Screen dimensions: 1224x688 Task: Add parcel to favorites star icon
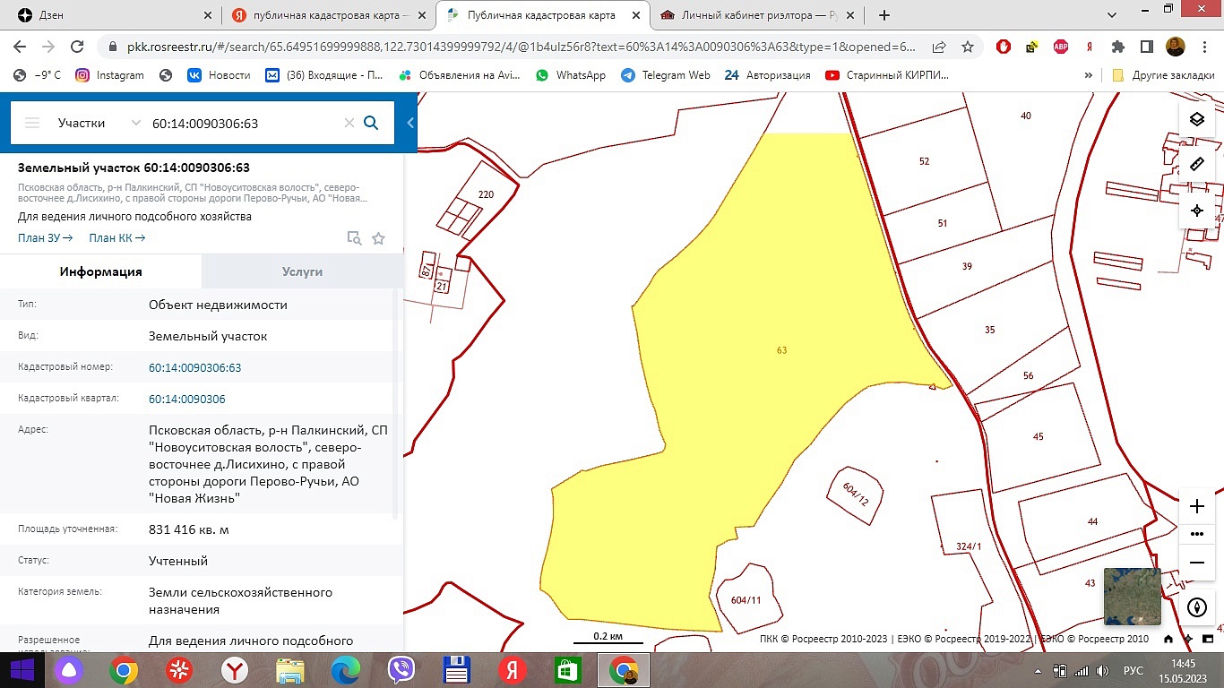[x=378, y=238]
